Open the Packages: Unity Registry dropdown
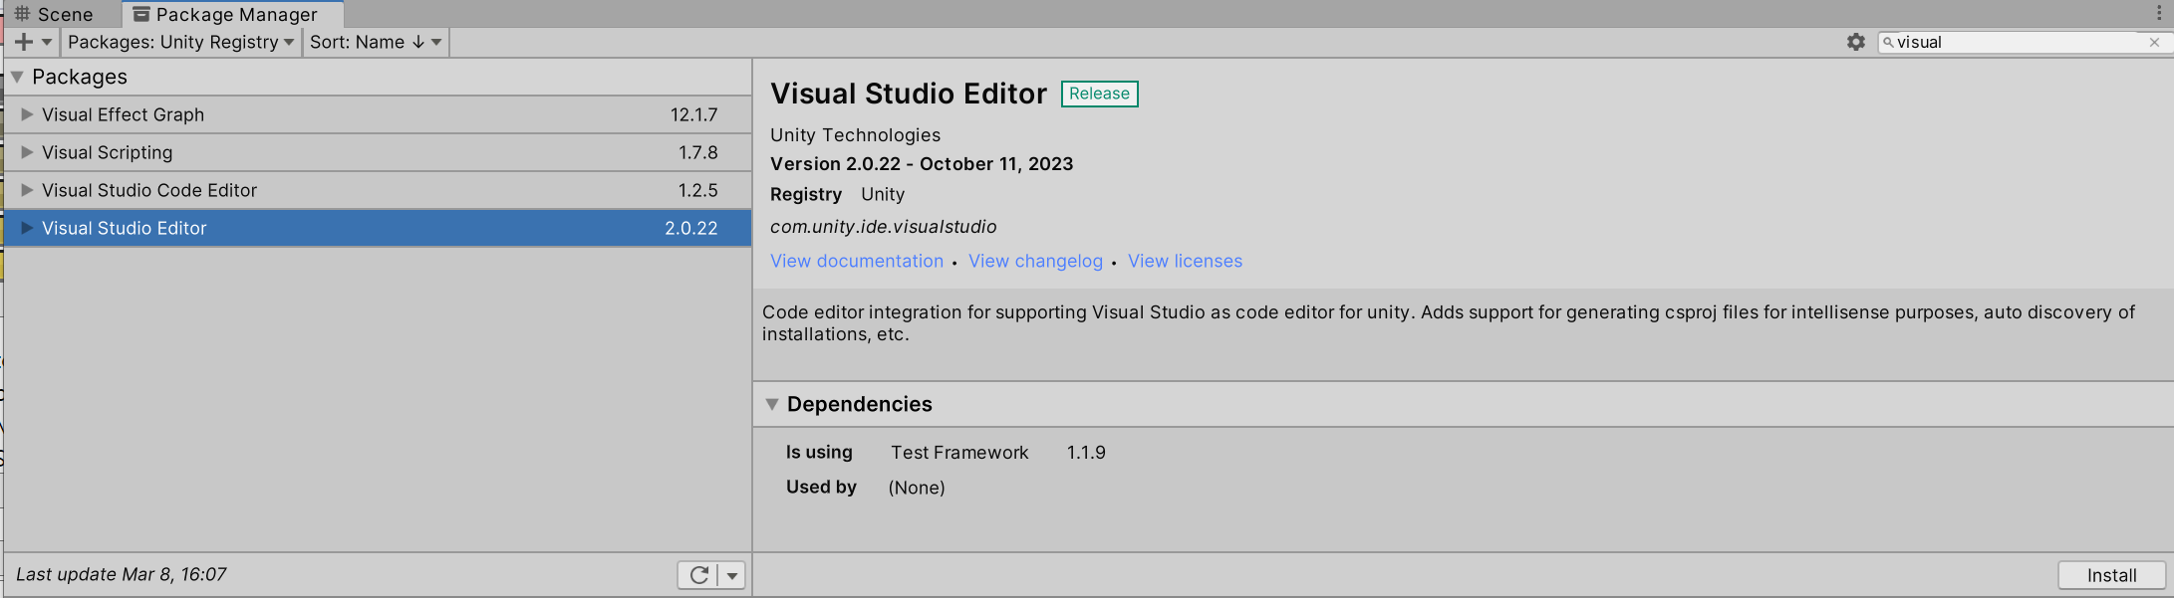The image size is (2174, 598). (x=180, y=42)
